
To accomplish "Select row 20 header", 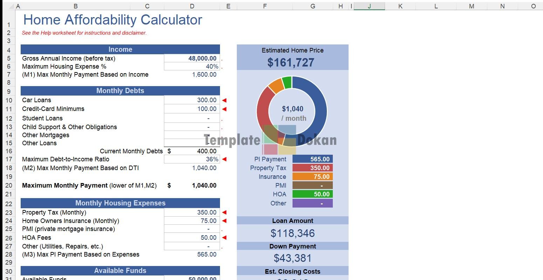I will click(x=8, y=185).
